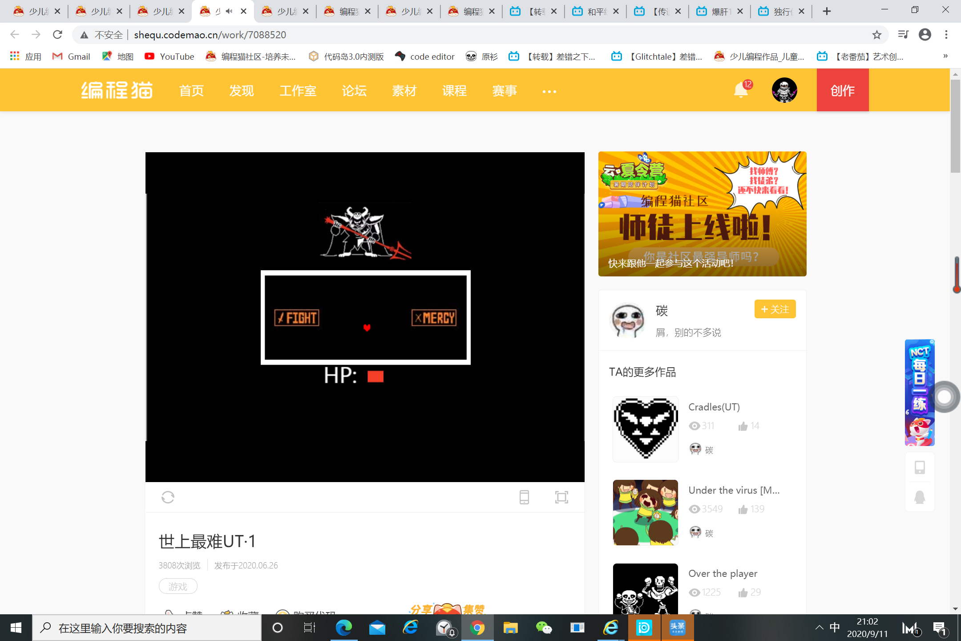This screenshot has height=641, width=961.
Task: Open the 赛事 competitions menu item
Action: 505,91
